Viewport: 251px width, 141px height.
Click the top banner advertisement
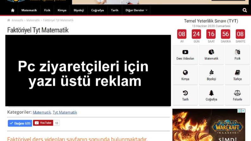coord(161,2)
